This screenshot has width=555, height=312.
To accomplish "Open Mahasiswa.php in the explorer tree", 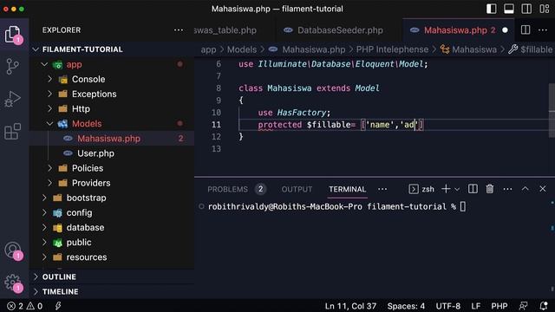I will pos(113,139).
